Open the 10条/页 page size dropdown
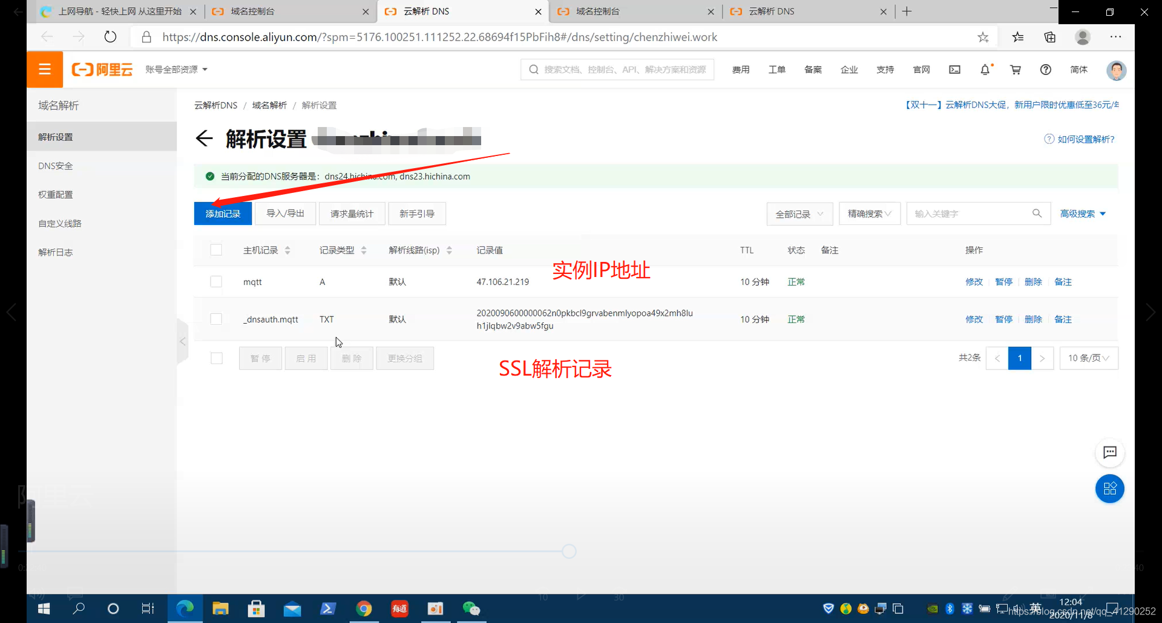Image resolution: width=1162 pixels, height=623 pixels. 1088,357
